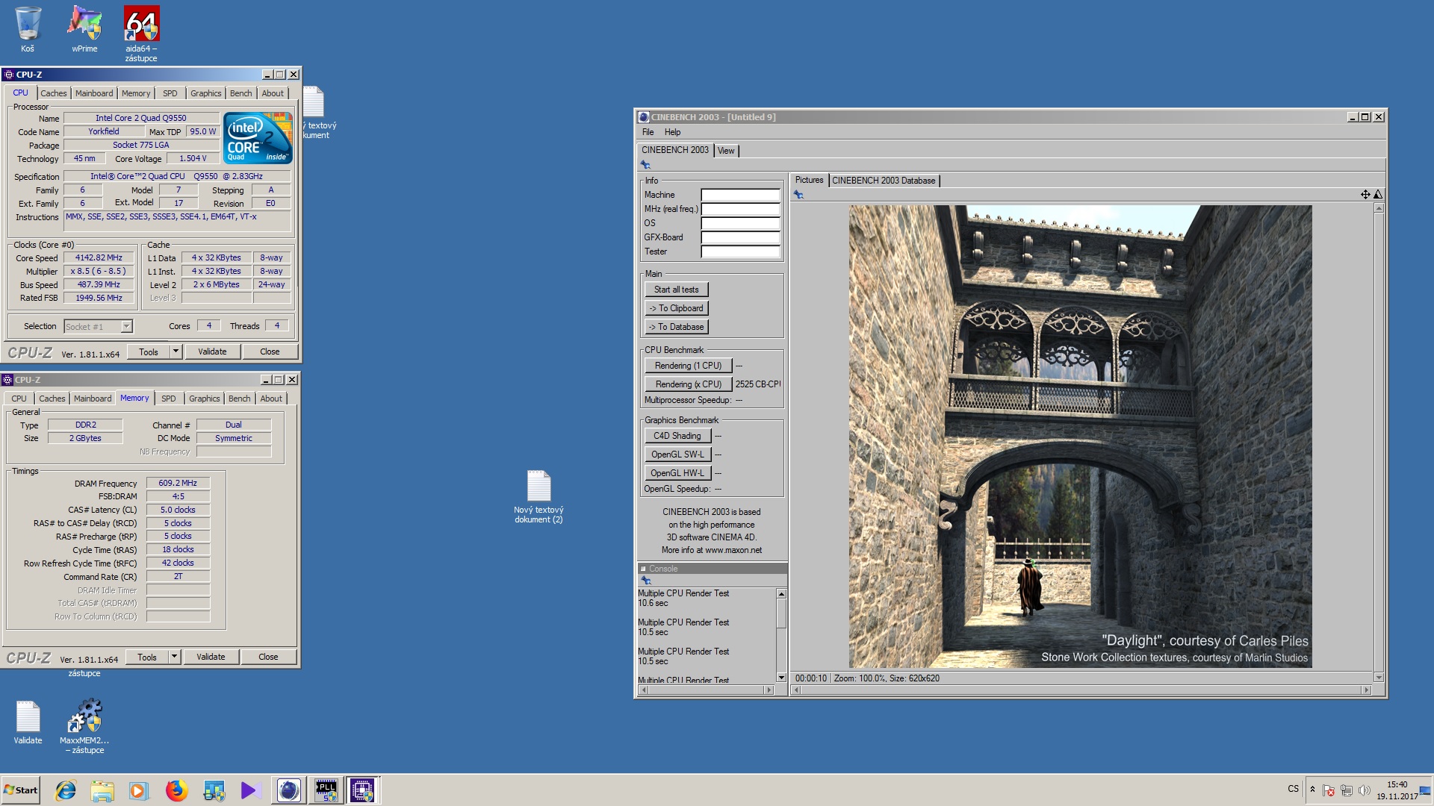Open Mainboard tab in upper CPU-Z window
The width and height of the screenshot is (1434, 806).
coord(94,93)
